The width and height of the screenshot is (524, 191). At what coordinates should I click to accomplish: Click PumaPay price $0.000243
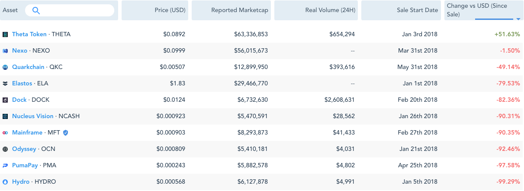[170, 165]
